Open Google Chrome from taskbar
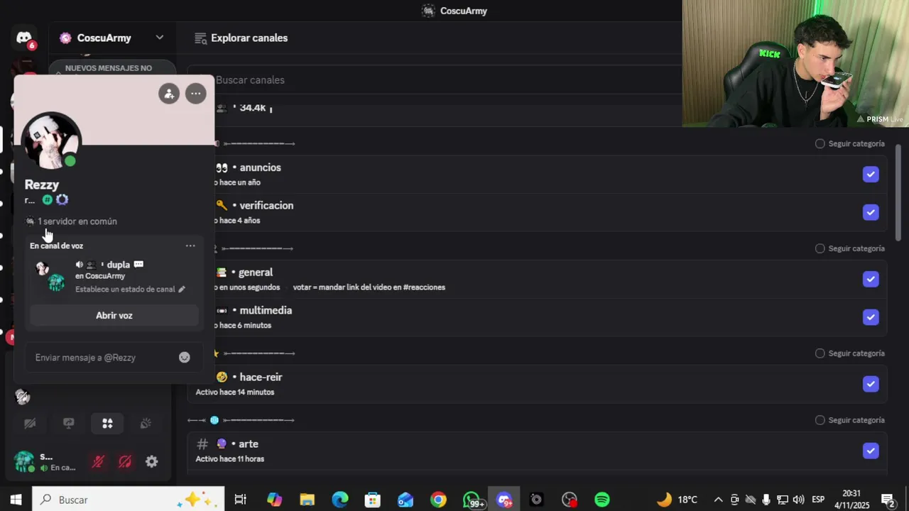The width and height of the screenshot is (909, 511). click(x=438, y=500)
